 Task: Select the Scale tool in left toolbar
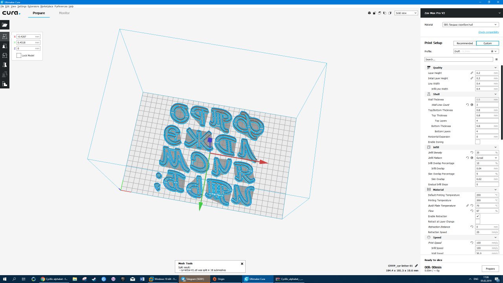click(5, 46)
